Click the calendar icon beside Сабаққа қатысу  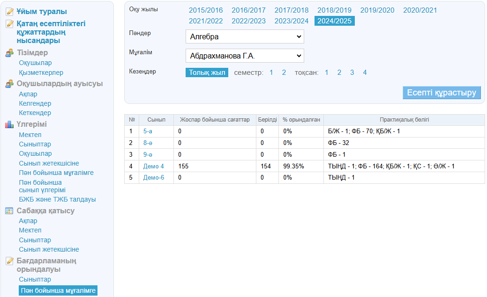tap(9, 211)
